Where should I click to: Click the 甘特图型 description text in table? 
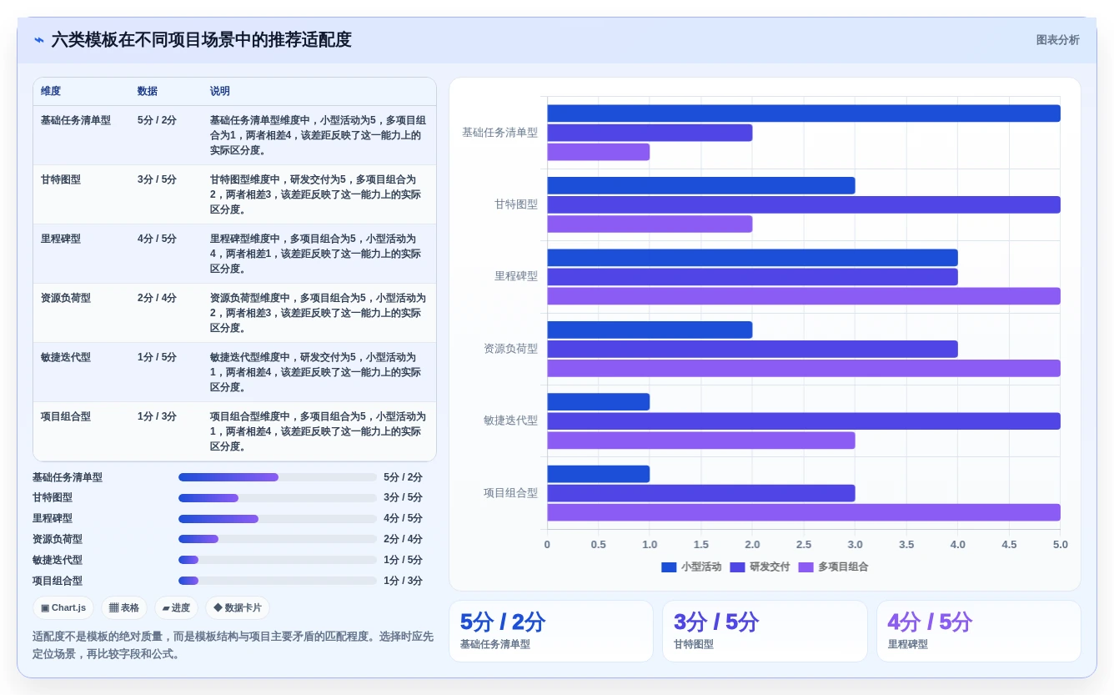(317, 194)
